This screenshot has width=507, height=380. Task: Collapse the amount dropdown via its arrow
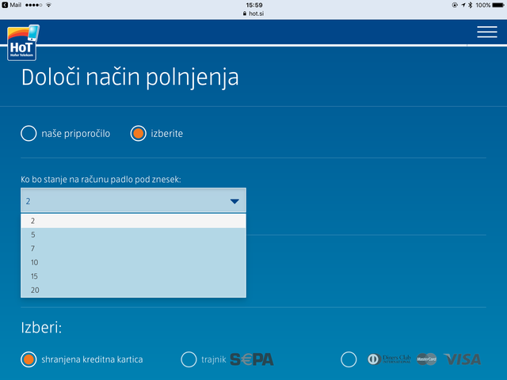234,201
